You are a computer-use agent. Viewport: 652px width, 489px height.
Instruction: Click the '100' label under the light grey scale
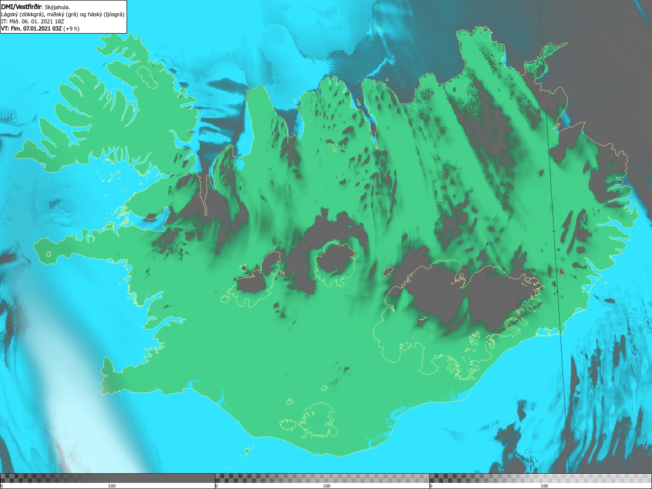(544, 486)
